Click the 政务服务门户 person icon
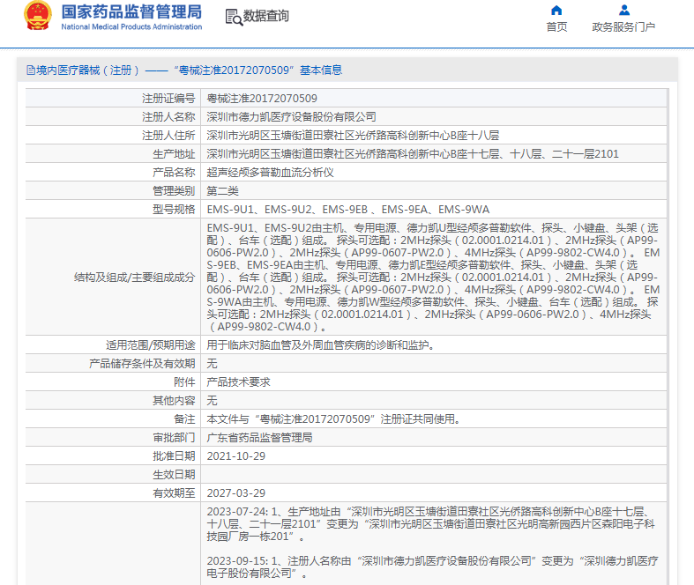 [623, 11]
